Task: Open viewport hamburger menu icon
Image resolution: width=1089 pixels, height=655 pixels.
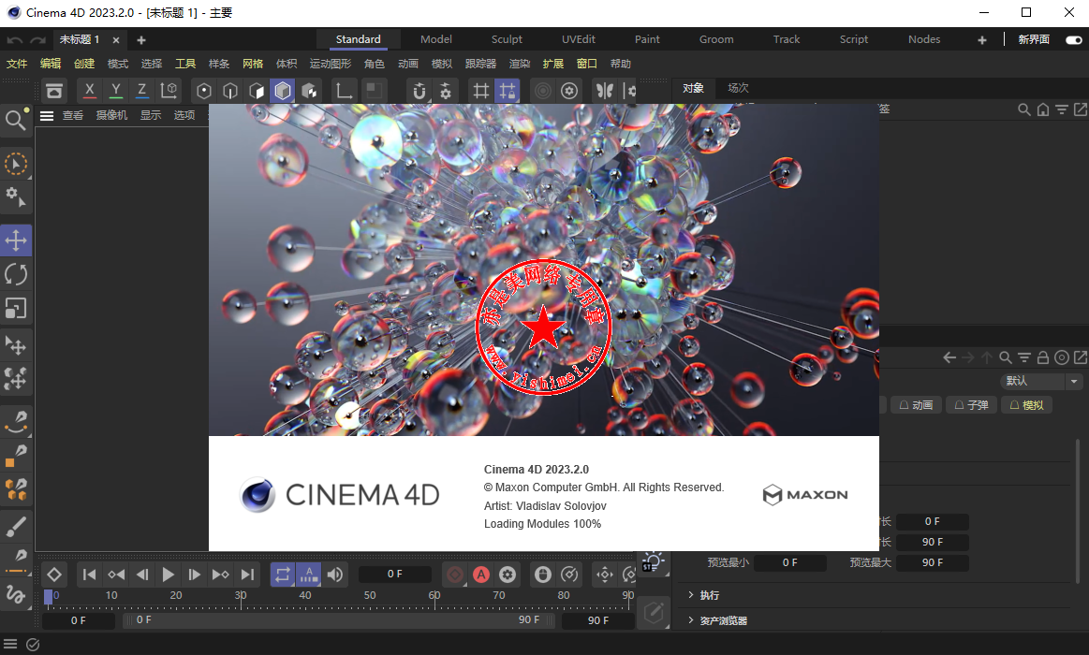Action: (x=47, y=115)
